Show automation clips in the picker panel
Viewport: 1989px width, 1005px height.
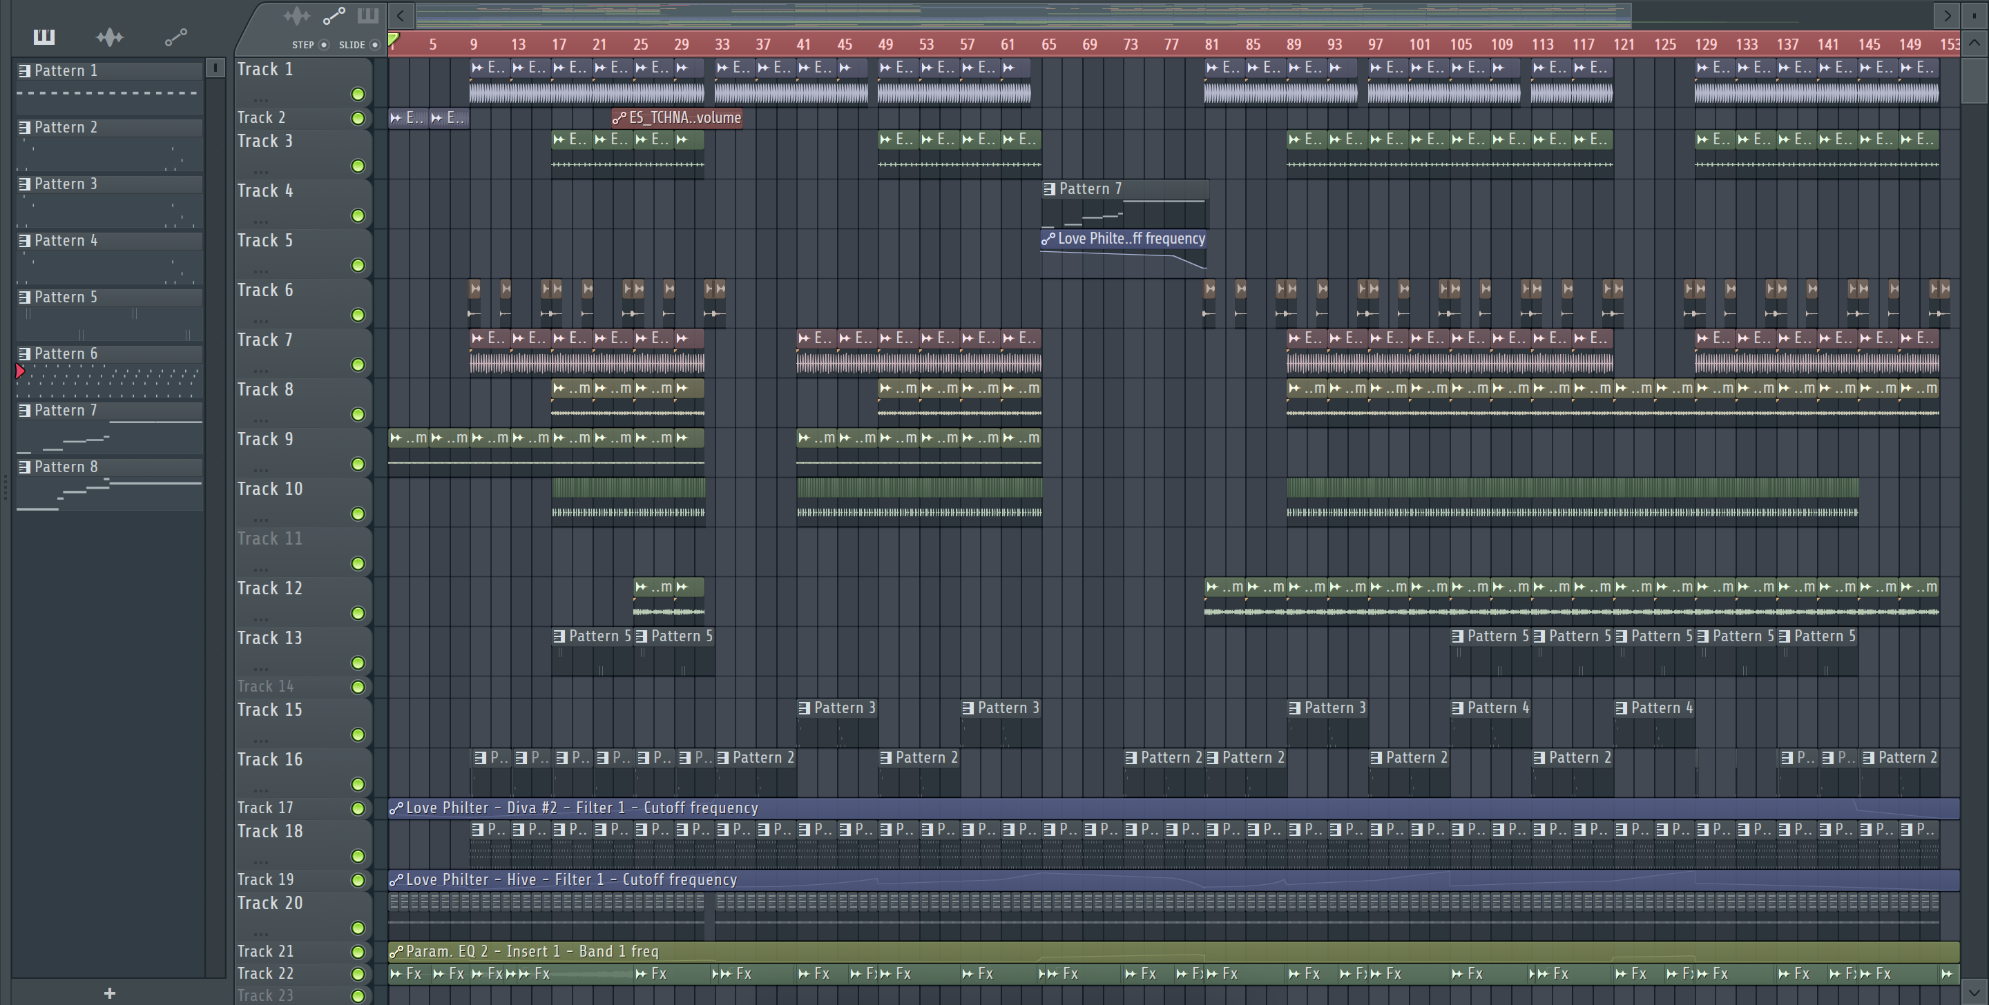pyautogui.click(x=175, y=37)
